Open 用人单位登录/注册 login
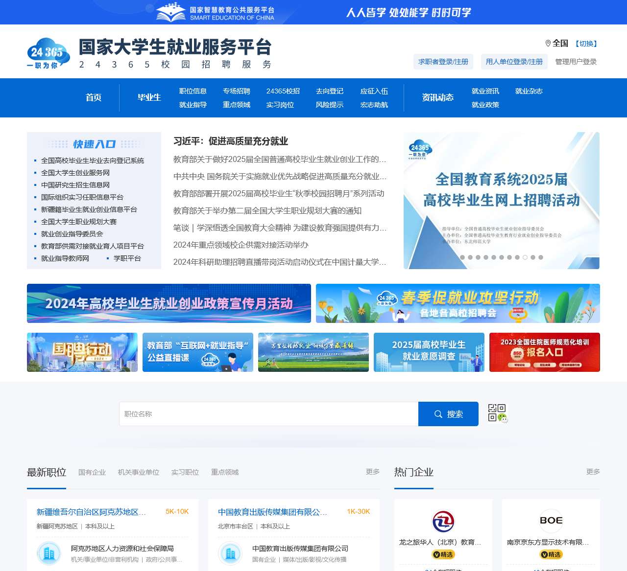 click(x=514, y=62)
